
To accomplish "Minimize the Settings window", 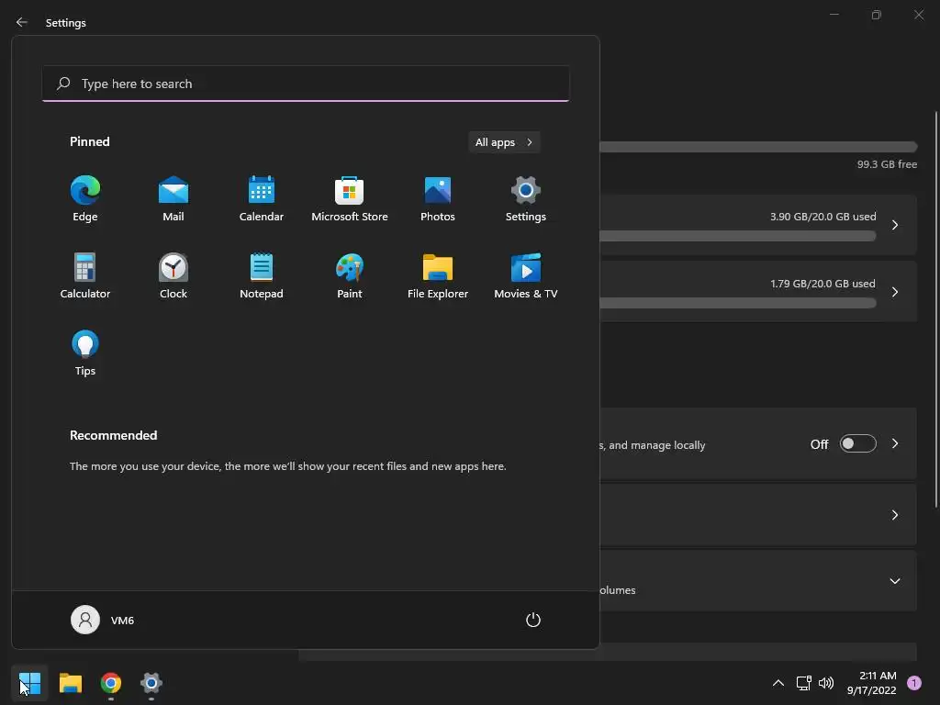I will [x=834, y=15].
